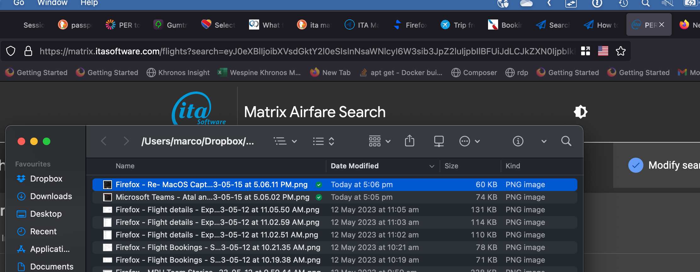Click the Finder Share icon
This screenshot has height=272, width=700.
[x=409, y=141]
